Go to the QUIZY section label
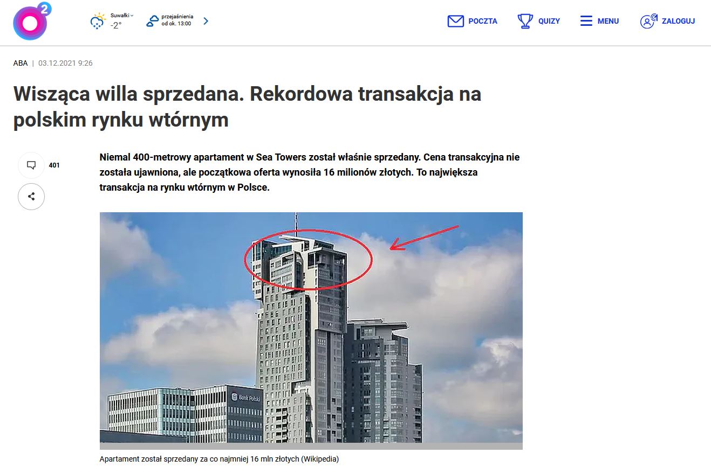This screenshot has height=474, width=711. tap(549, 22)
